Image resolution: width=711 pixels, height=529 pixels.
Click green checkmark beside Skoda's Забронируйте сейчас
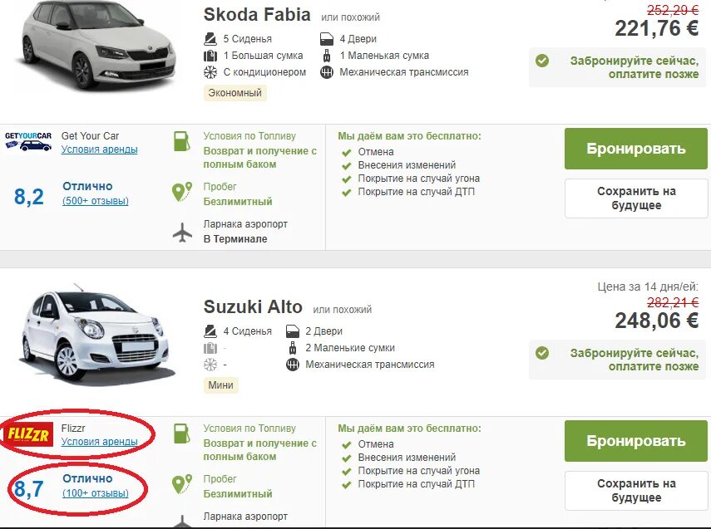542,61
